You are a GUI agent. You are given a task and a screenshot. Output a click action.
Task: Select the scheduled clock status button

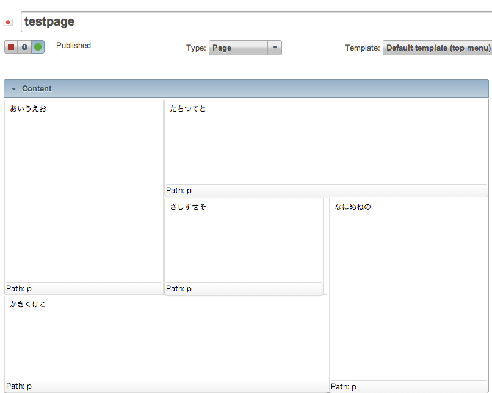click(x=24, y=47)
